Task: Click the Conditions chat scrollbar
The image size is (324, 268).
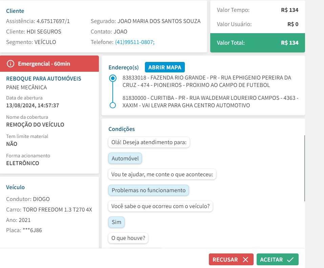Action: 305,168
